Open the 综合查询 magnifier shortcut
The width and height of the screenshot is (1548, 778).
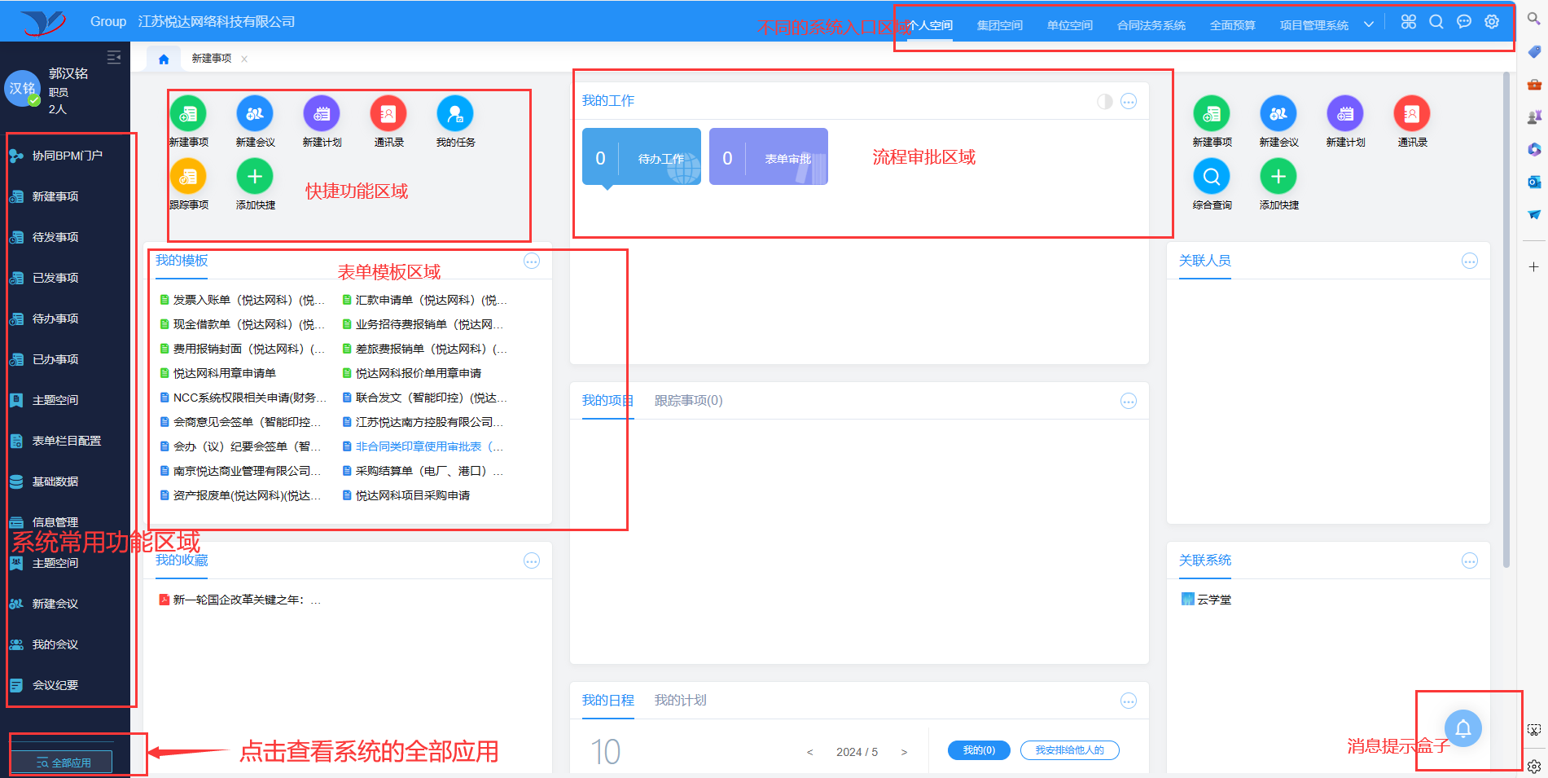(x=1211, y=177)
